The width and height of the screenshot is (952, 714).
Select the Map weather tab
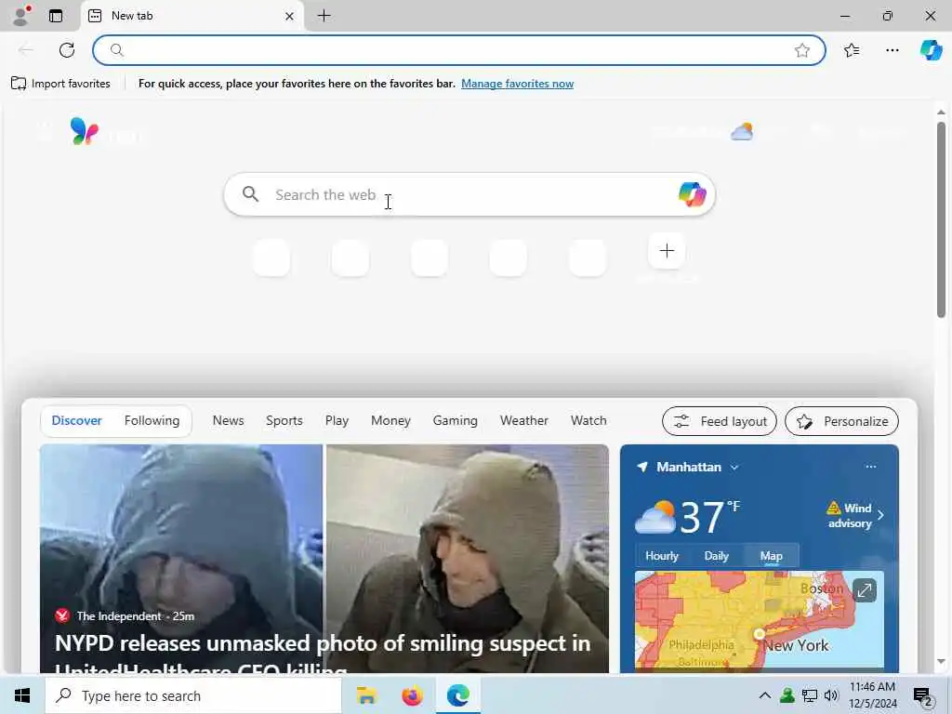coord(771,556)
